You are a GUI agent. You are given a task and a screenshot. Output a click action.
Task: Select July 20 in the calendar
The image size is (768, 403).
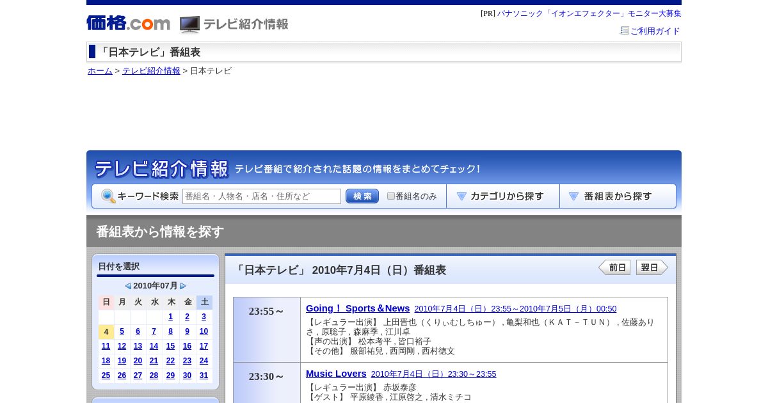[138, 361]
